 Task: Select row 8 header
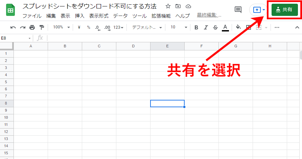(7, 103)
